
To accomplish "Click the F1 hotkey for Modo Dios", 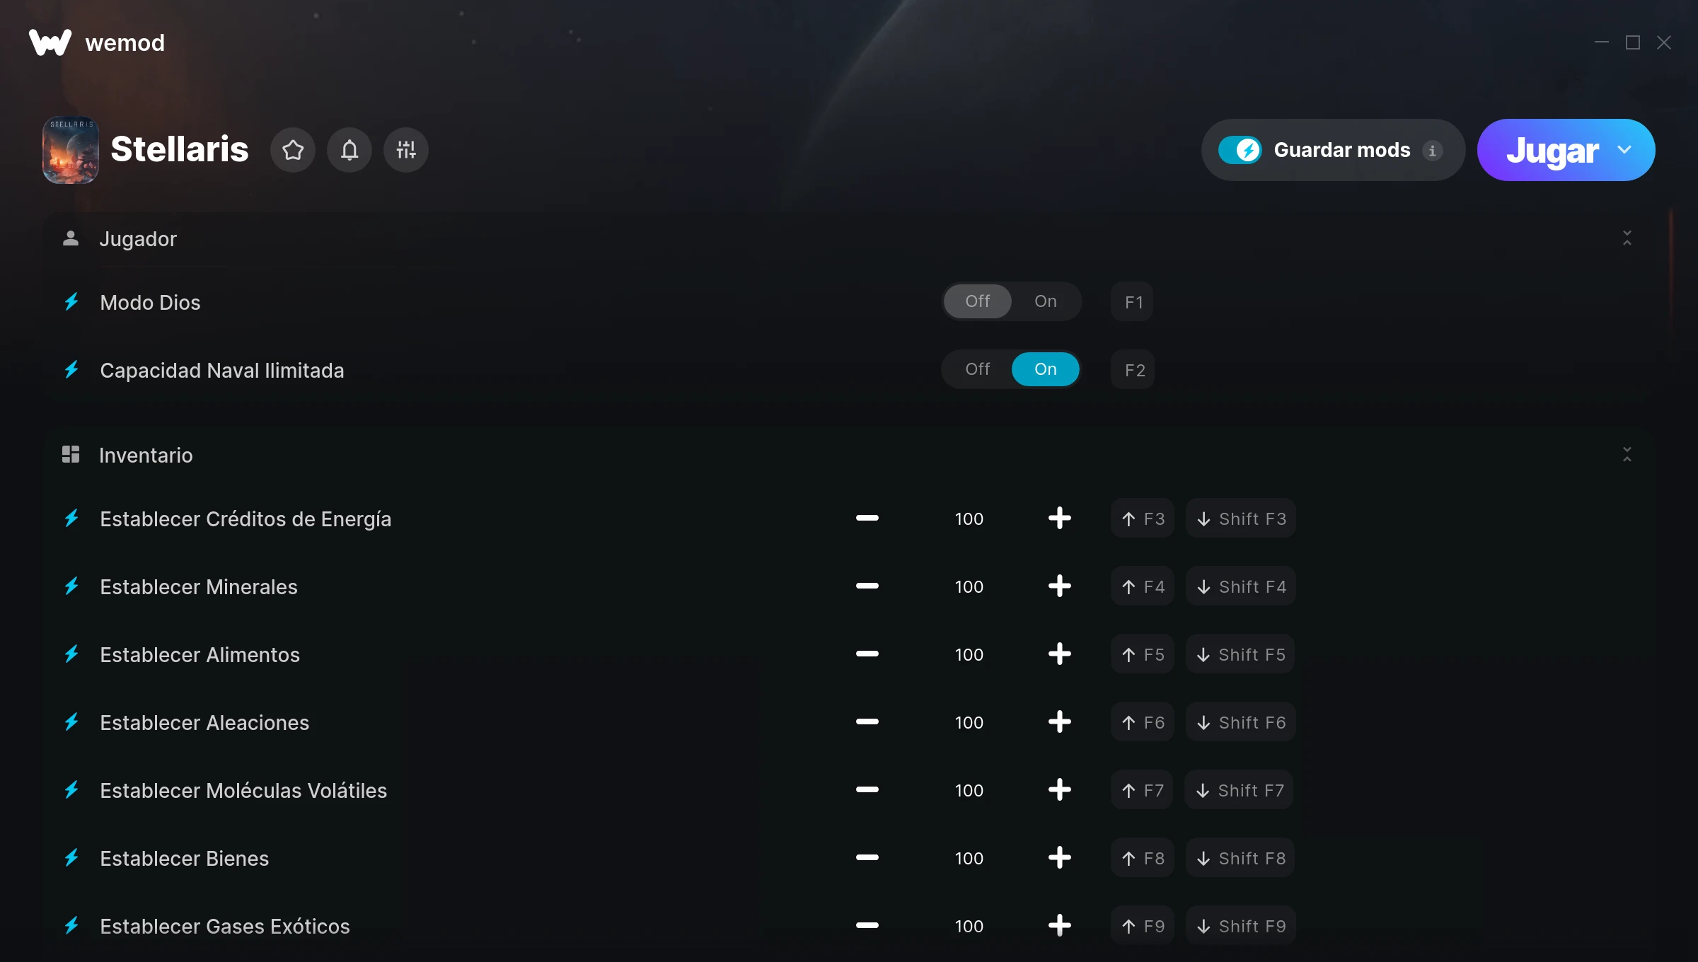I will 1133,302.
